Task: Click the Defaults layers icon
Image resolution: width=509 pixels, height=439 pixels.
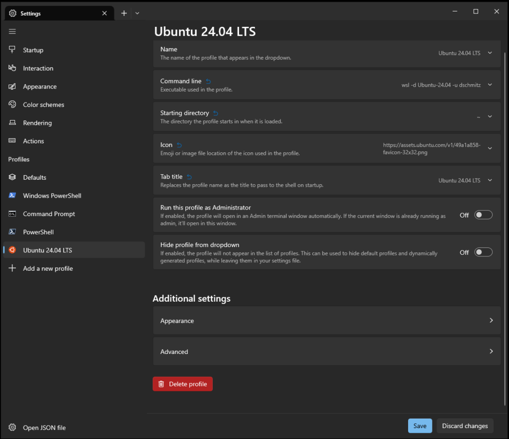Action: click(x=12, y=177)
